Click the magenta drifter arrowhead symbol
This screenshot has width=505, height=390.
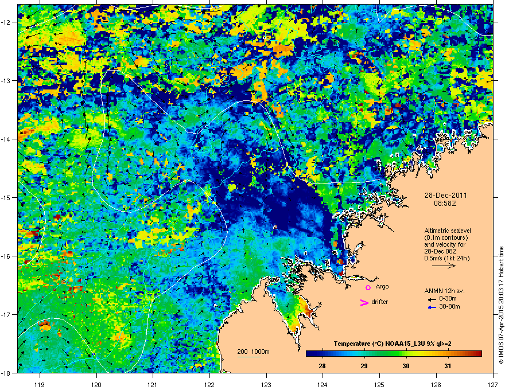pos(364,302)
